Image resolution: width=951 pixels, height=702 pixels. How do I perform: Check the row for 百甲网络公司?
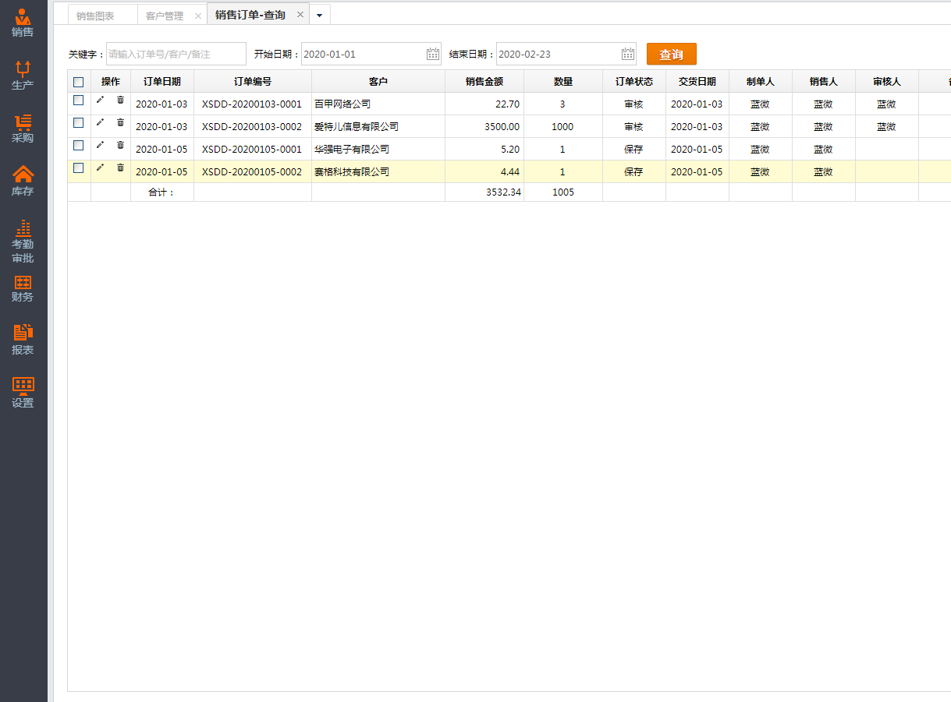78,100
